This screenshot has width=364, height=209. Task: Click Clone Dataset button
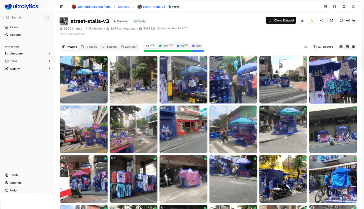[281, 20]
